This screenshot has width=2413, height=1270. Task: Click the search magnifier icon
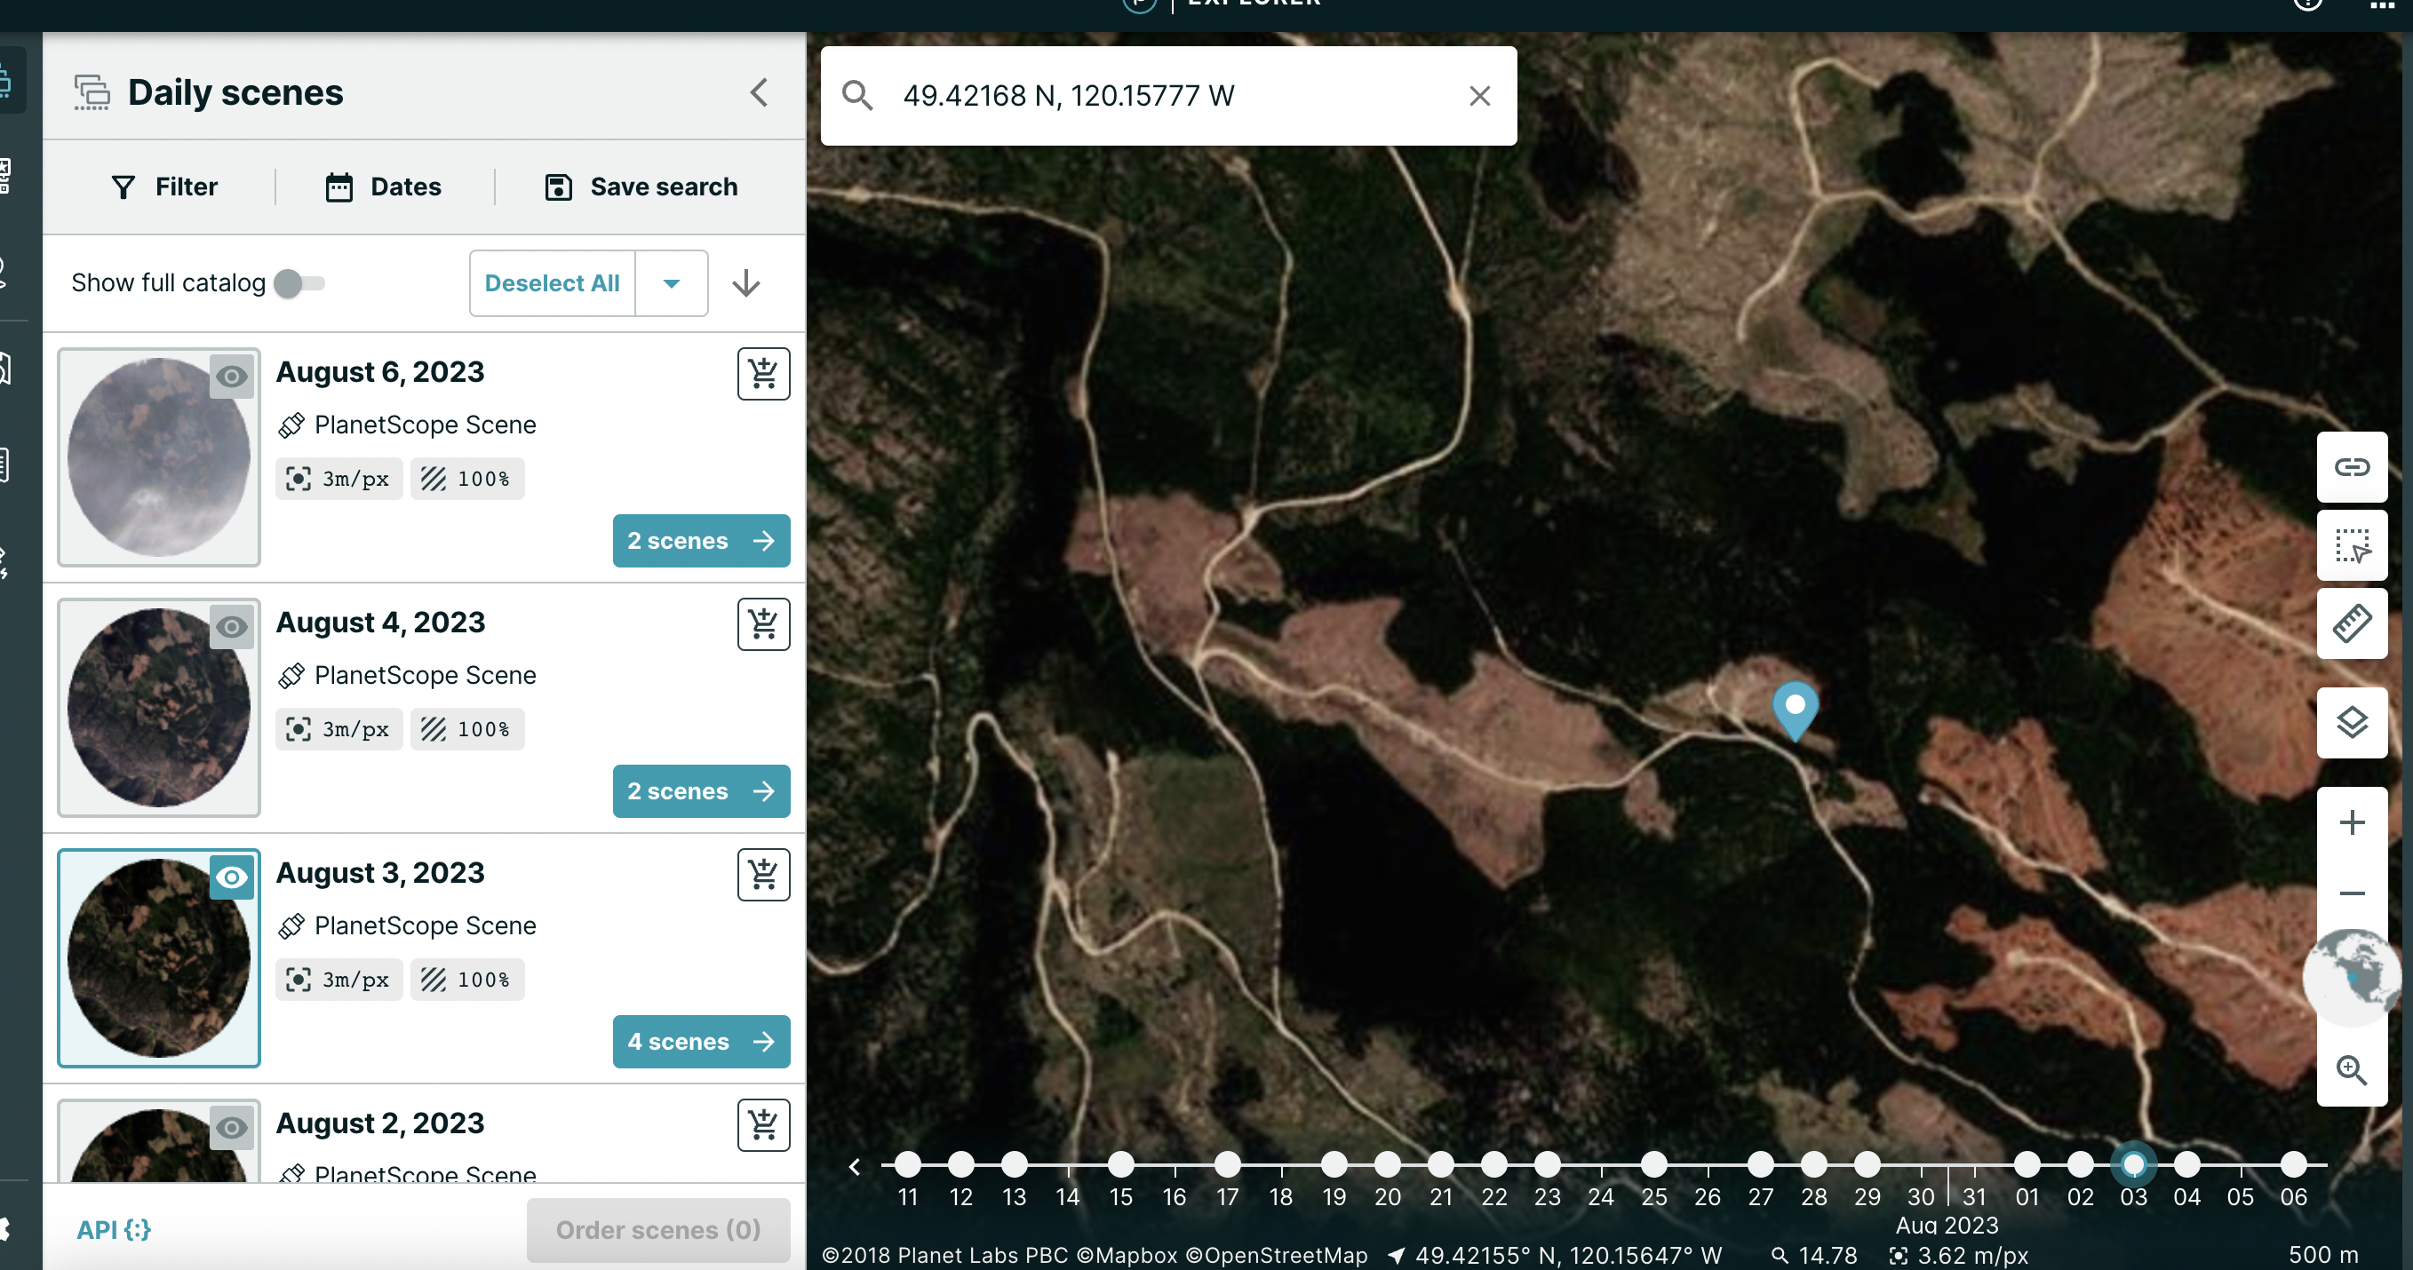[857, 96]
